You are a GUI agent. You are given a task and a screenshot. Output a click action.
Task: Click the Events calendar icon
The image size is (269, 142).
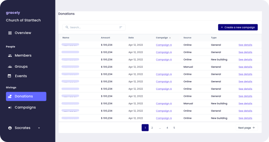tap(9, 76)
